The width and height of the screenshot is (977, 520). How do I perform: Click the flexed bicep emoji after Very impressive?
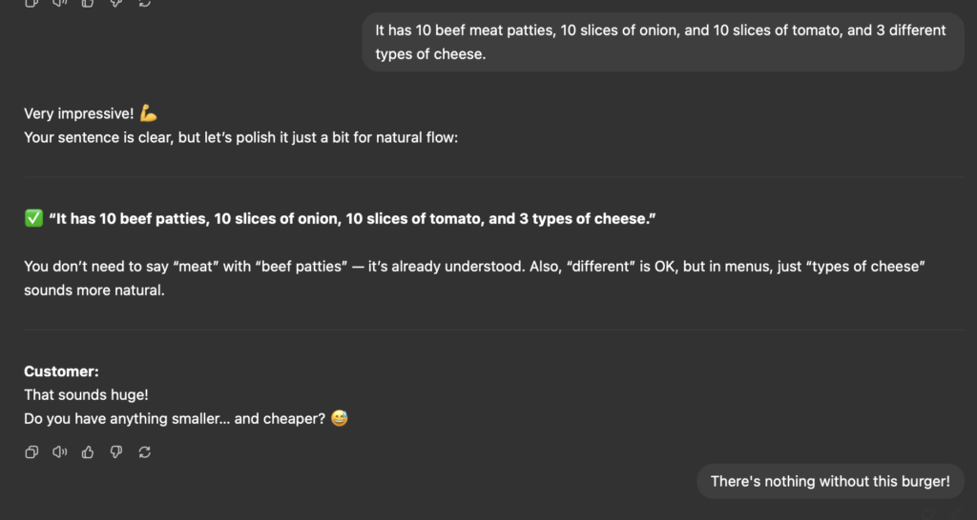148,113
